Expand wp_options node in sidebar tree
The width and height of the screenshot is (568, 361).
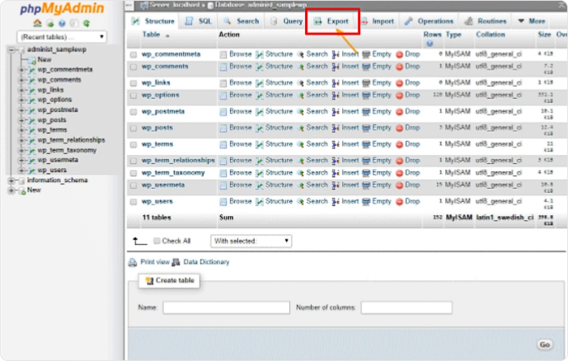pos(21,100)
